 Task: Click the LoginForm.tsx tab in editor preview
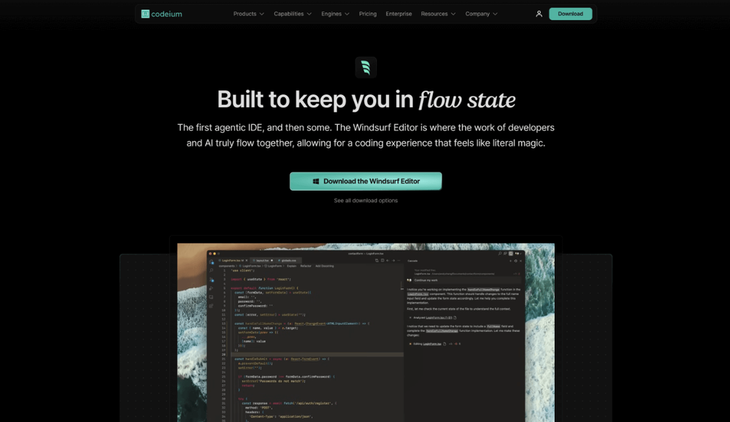tap(233, 261)
